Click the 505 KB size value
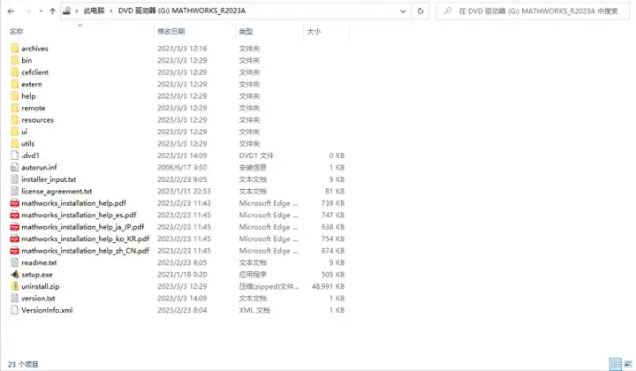Viewport: 636px width, 371px height. click(x=333, y=275)
